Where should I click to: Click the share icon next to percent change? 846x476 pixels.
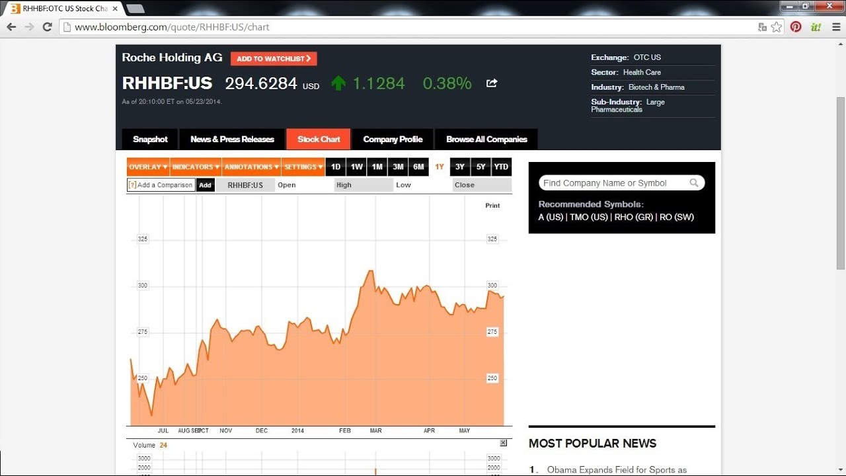click(x=492, y=83)
